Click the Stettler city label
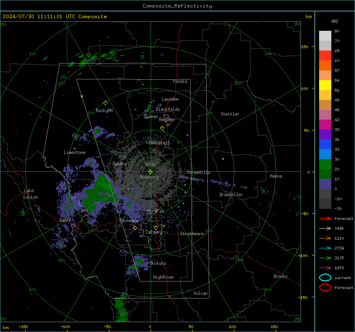Viewport: 355px width, 332px height. [x=230, y=114]
